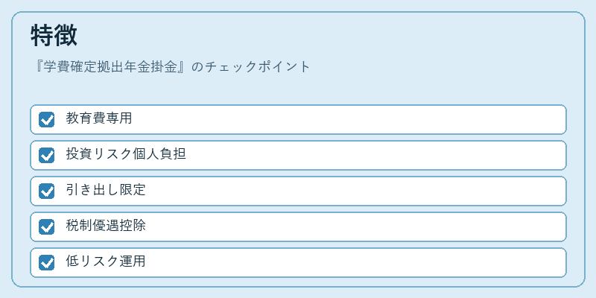The width and height of the screenshot is (596, 298).
Task: Disable the 税制優遇控除 checkbox
Action: click(x=46, y=227)
